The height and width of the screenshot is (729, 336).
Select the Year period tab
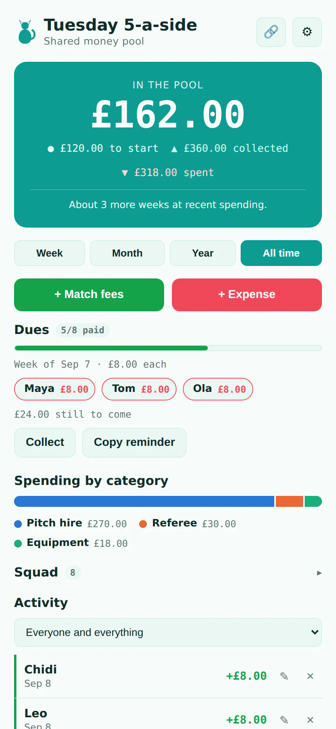203,253
